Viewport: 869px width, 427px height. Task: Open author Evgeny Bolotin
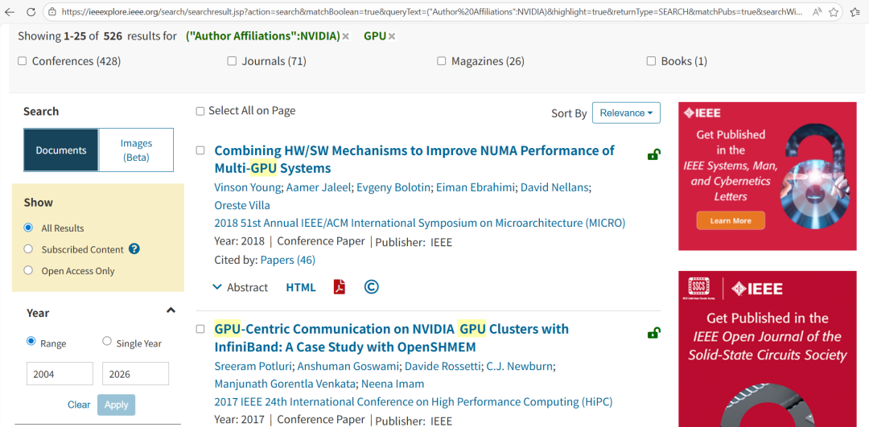(393, 187)
